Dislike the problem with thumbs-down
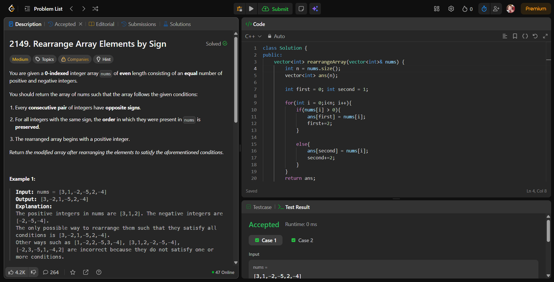Viewport: 554px width, 282px height. pyautogui.click(x=34, y=272)
